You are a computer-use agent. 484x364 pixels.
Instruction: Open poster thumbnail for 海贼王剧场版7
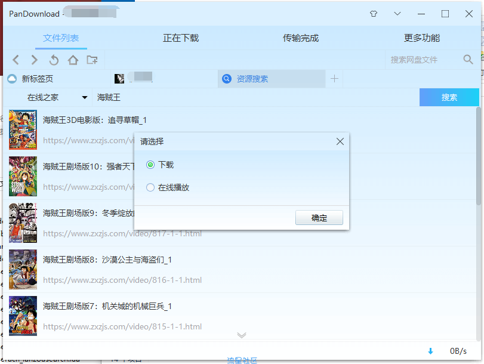(23, 316)
